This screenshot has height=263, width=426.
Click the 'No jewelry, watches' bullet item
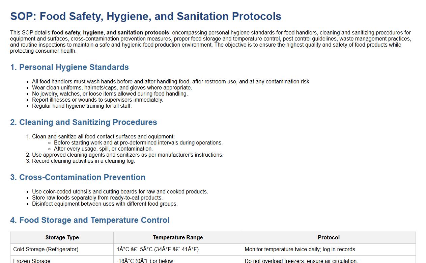[110, 94]
